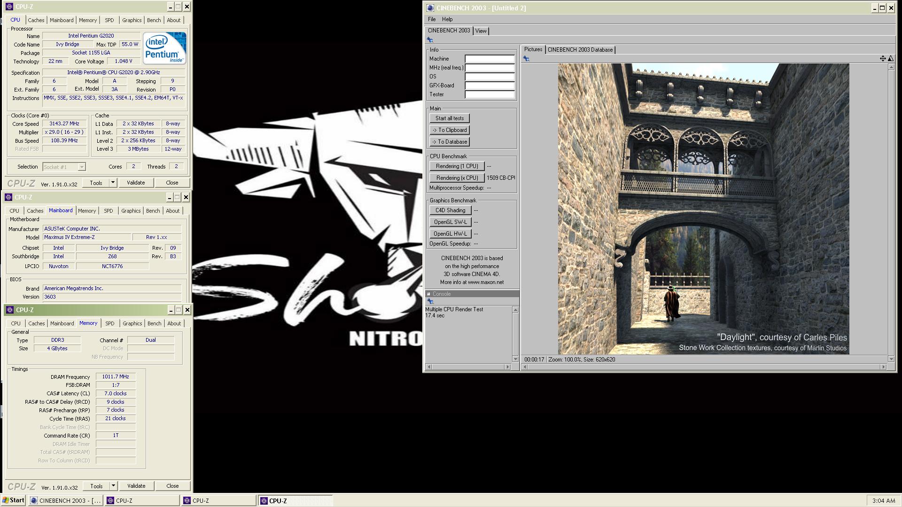Click the triangle icon next to move-view icon
This screenshot has width=902, height=507.
click(x=891, y=59)
